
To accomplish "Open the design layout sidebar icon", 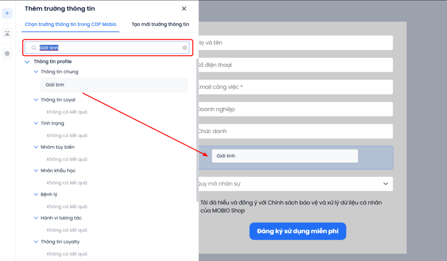I will [7, 34].
